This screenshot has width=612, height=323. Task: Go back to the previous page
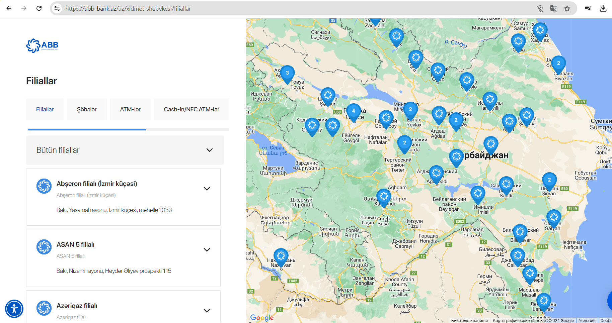coord(9,8)
